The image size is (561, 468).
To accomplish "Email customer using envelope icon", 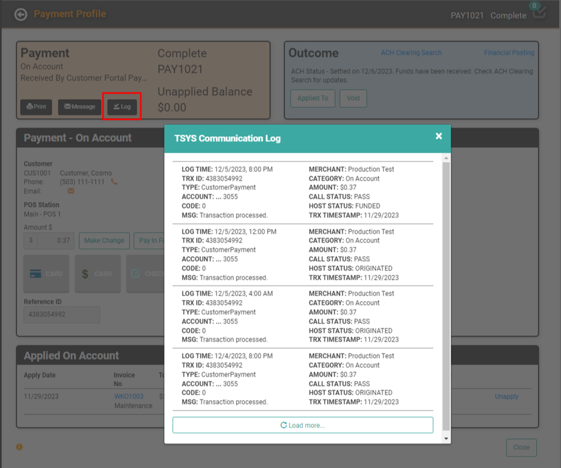I will click(71, 191).
